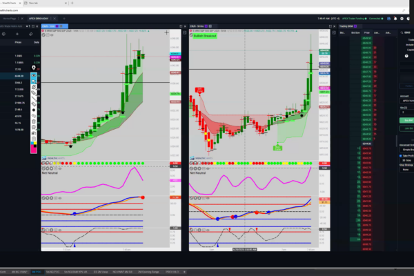Click the sidebar icon between the two charts
This screenshot has height=276, width=414.
[x=184, y=32]
